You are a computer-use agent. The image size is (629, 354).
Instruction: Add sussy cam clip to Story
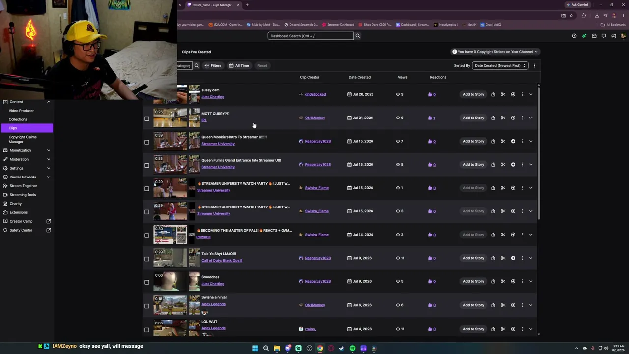pos(473,94)
